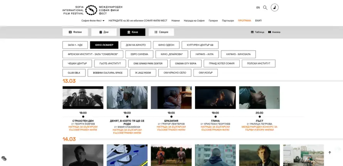Open the black-and-white portrait thumbnail under 14.03
The width and height of the screenshot is (343, 166).
83,155
